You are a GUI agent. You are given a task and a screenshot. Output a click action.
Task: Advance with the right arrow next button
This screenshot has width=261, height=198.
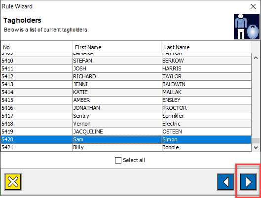tap(248, 182)
